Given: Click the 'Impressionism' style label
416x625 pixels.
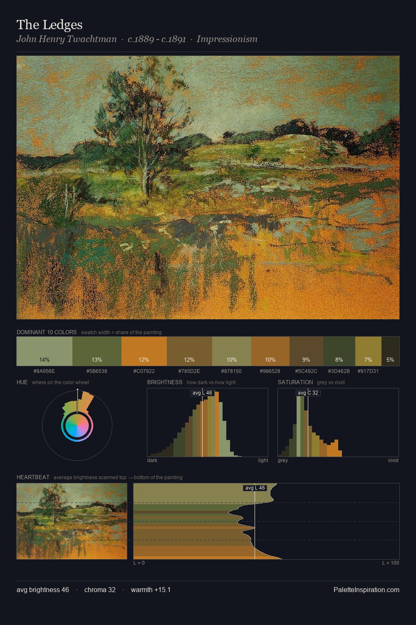Looking at the screenshot, I should pyautogui.click(x=227, y=39).
